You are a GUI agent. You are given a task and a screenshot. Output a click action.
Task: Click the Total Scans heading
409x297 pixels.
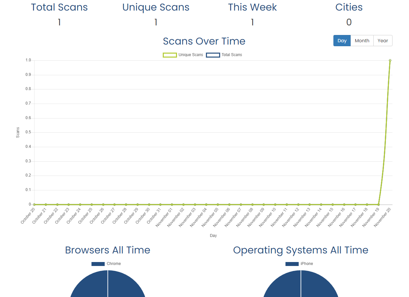click(x=59, y=7)
